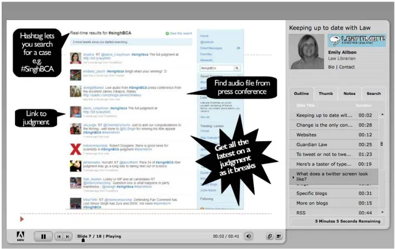Toggle the sidebar panel view icon
The height and width of the screenshot is (249, 395).
[x=279, y=236]
